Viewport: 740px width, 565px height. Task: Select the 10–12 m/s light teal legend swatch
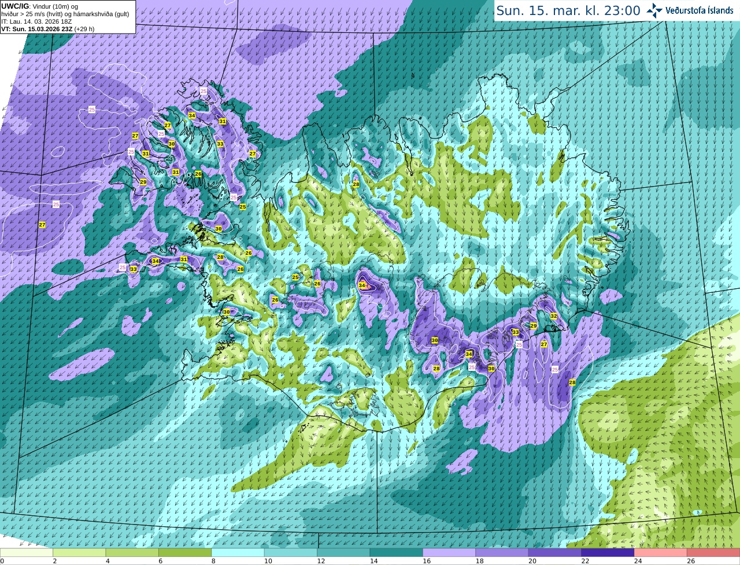tap(291, 553)
